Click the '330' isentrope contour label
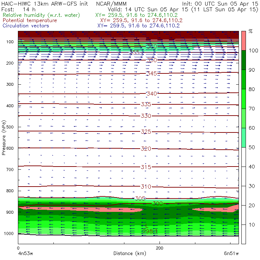260x260 pixels. click(146, 116)
